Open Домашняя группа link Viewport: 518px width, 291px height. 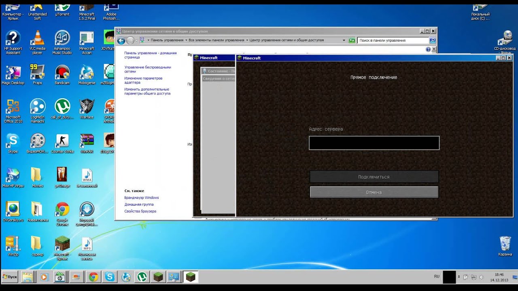click(139, 205)
